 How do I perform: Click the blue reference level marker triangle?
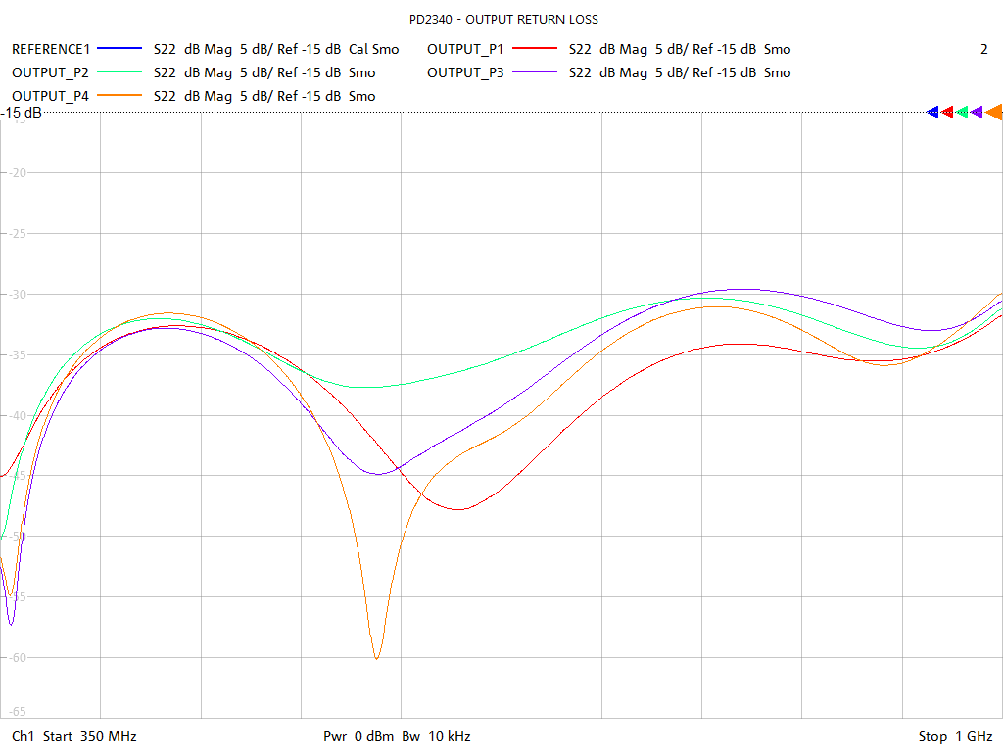[x=933, y=112]
